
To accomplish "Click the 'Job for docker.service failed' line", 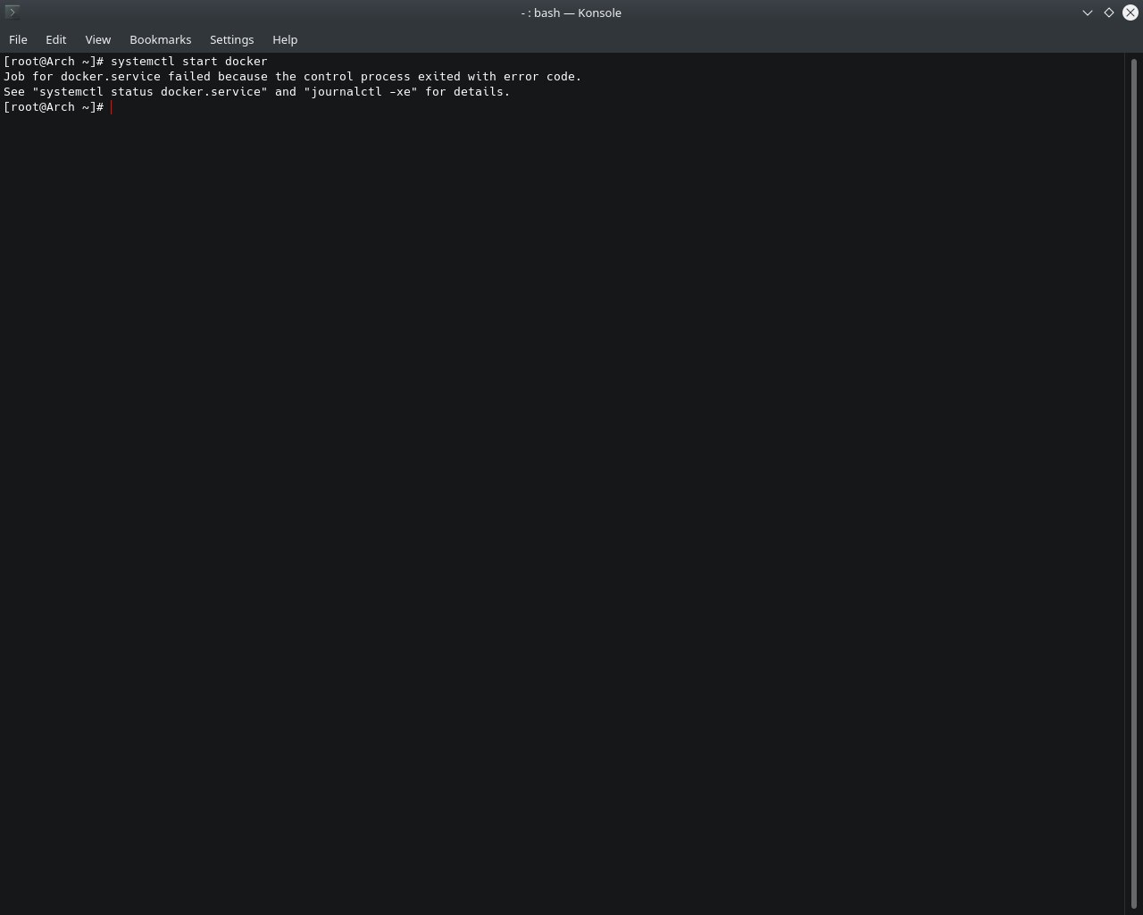I will (293, 77).
